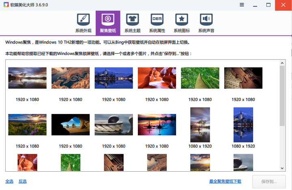292x190 pixels.
Task: Select the green bamboo forest landscape wallpaper
Action: tap(200, 78)
